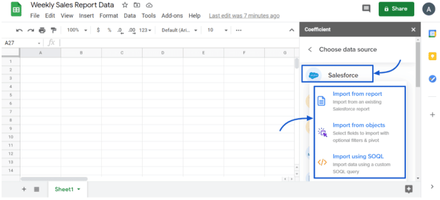Check the cloud save status icon
The image size is (440, 200).
pyautogui.click(x=149, y=5)
